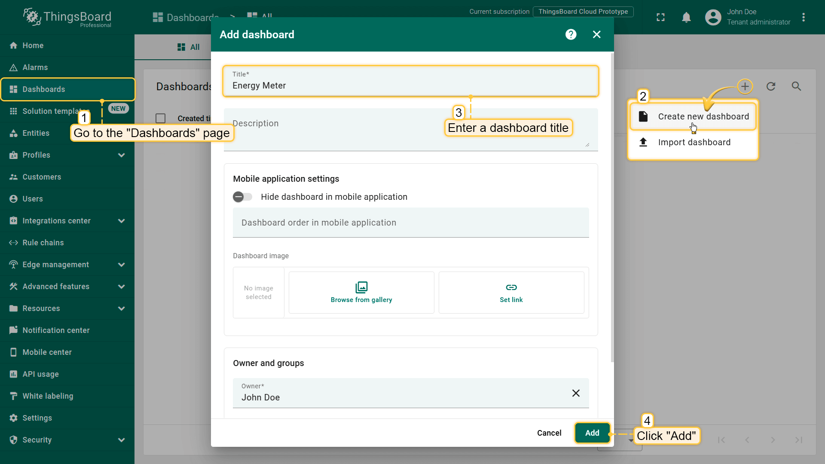Viewport: 825px width, 464px height.
Task: Refresh the dashboards list
Action: [771, 86]
